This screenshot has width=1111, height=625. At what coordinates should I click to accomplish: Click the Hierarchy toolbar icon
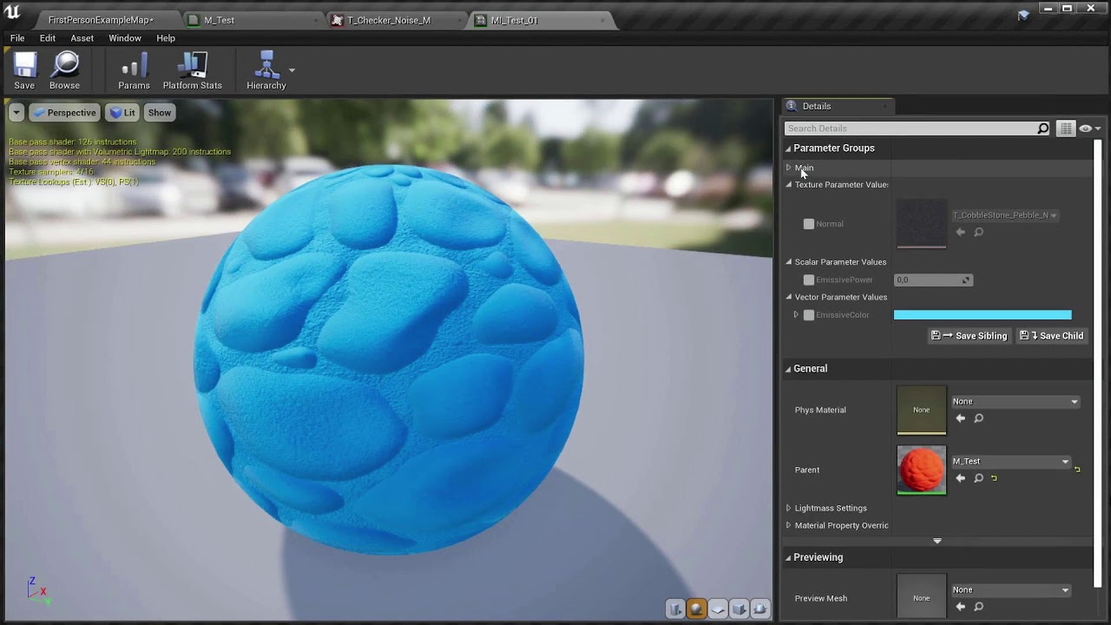(x=266, y=70)
